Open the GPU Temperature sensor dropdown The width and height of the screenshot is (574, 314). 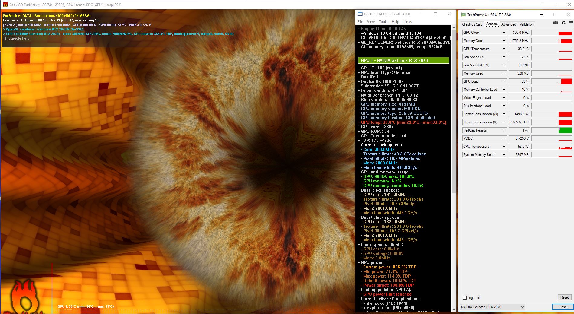tap(504, 49)
